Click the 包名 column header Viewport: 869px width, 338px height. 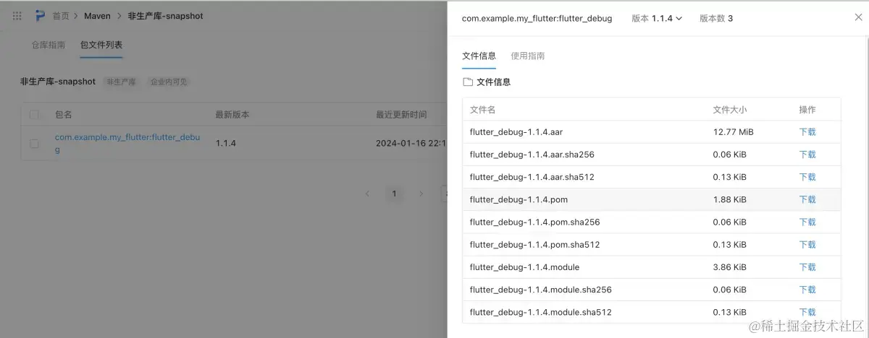[64, 114]
